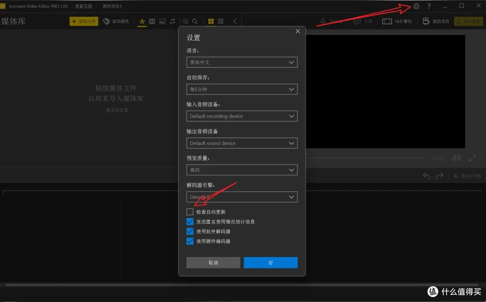Open the 解码器引擎 DirectX dropdown

pos(242,197)
